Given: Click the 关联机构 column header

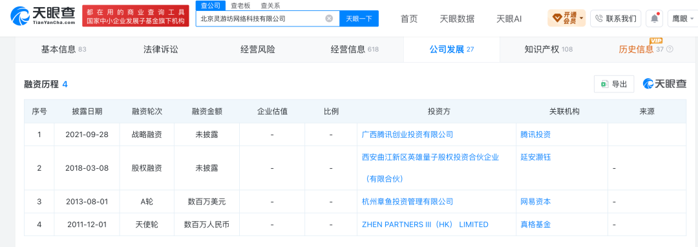Looking at the screenshot, I should coord(564,112).
